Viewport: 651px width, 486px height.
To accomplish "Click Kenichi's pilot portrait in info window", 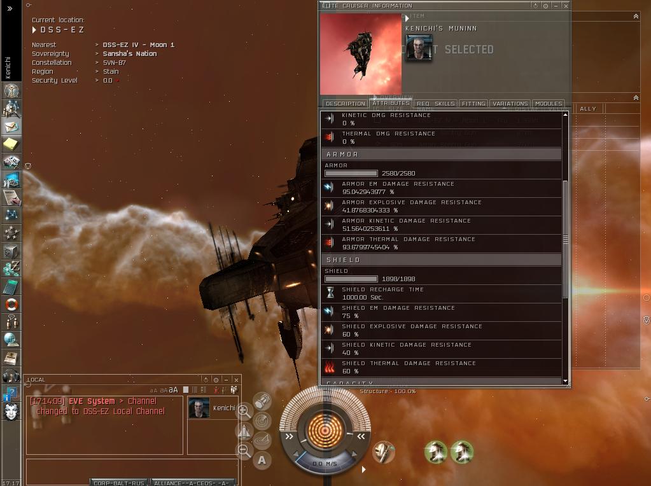I will (x=419, y=48).
